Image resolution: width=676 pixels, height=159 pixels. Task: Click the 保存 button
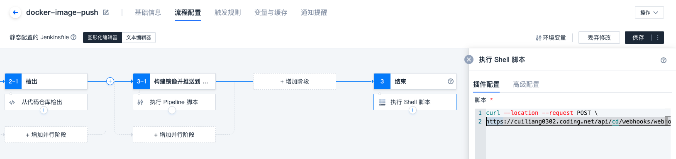coord(638,38)
